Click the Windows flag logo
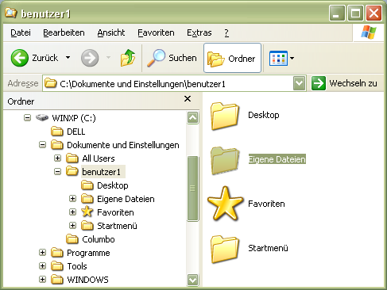The width and height of the screenshot is (387, 290). [x=369, y=32]
